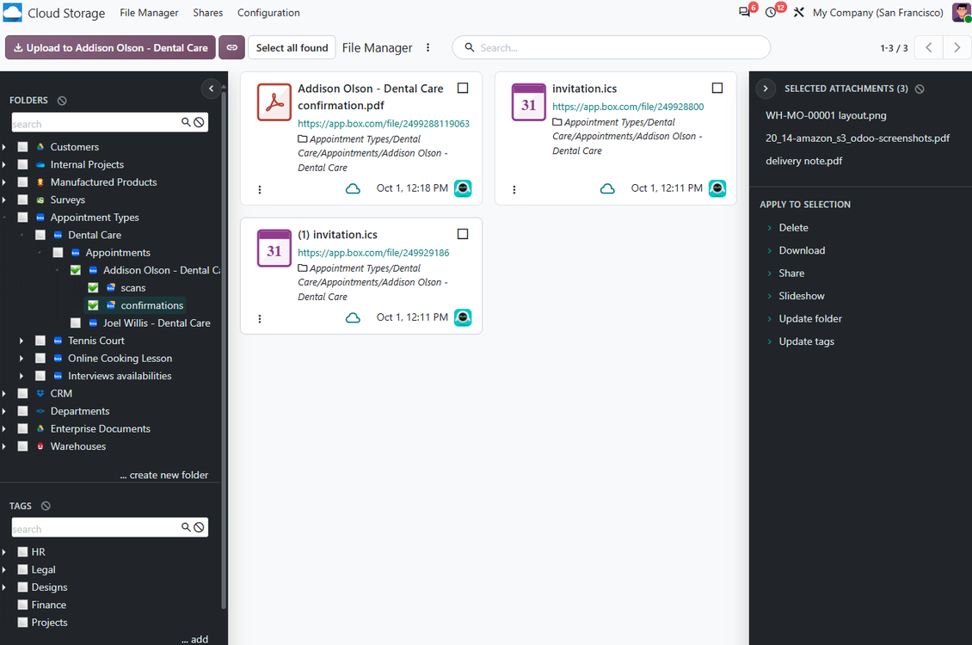Click the folder search magnifier icon
The height and width of the screenshot is (645, 972).
[x=185, y=122]
